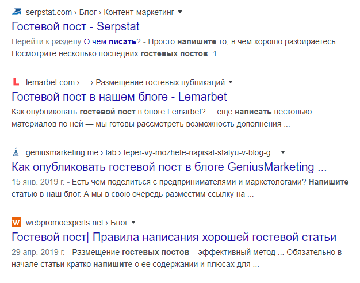
Task: Open dropdown arrow next to webpromoexperts.net Блог
Action: tap(133, 223)
